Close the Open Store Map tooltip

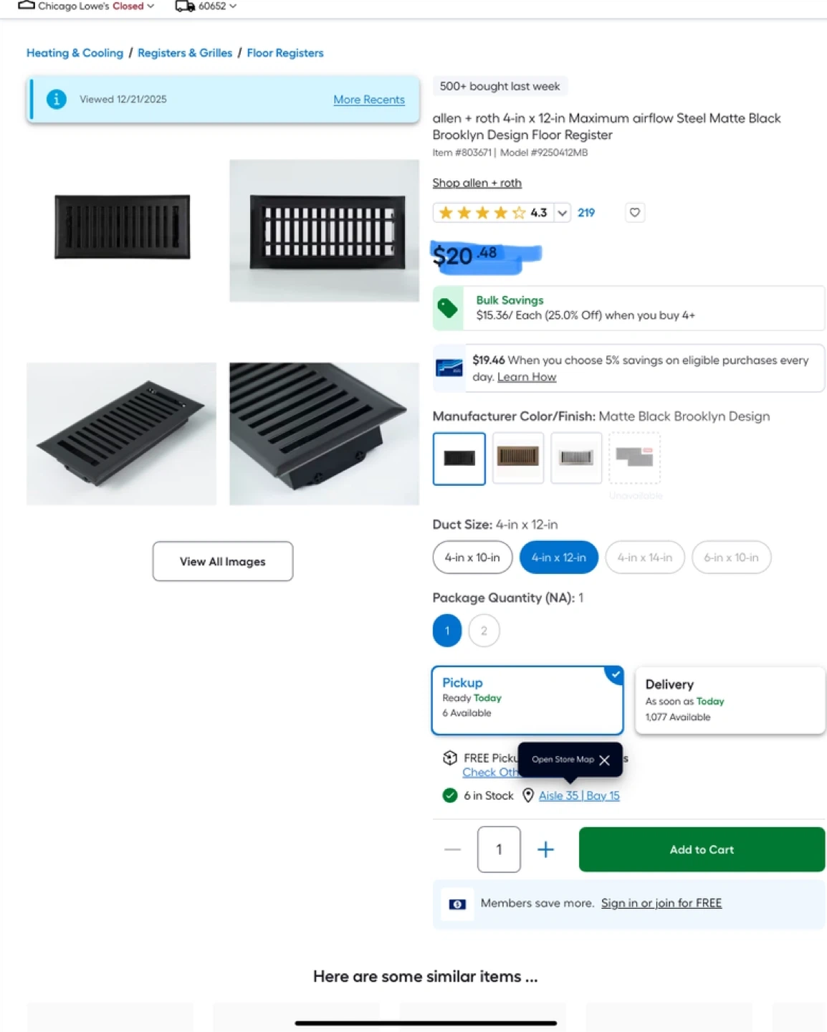604,760
